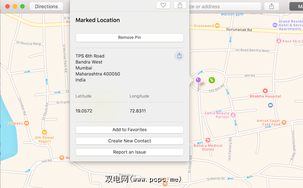
Task: Select the purple dropped pin on map
Action: coord(198,80)
